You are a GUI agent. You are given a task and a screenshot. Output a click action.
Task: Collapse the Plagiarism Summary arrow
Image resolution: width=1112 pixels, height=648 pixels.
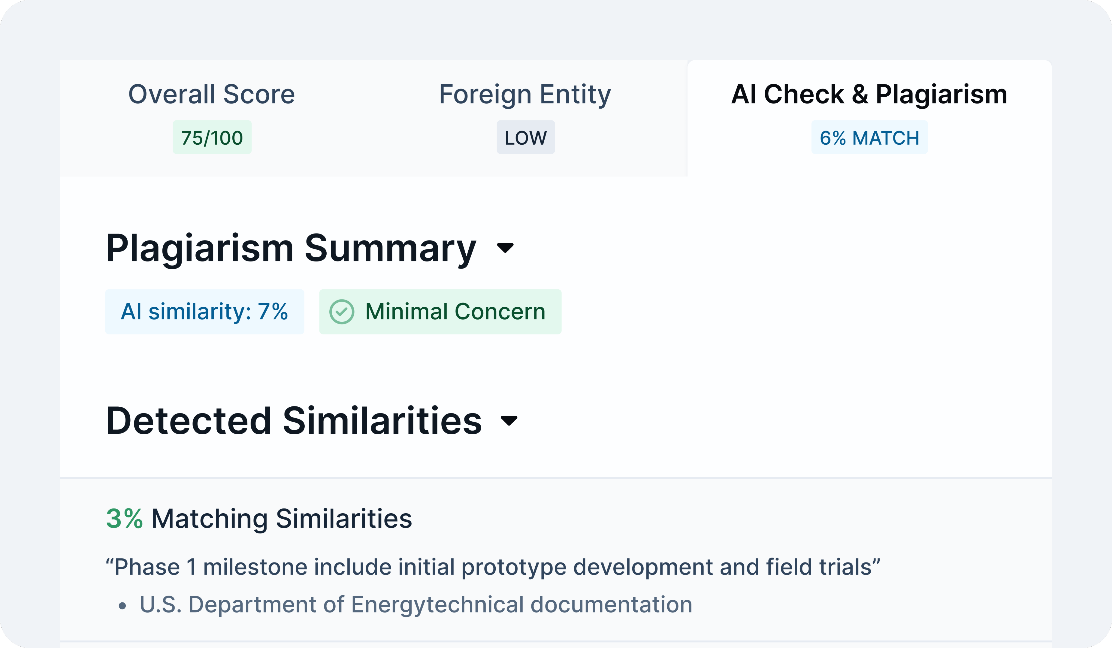click(x=505, y=248)
